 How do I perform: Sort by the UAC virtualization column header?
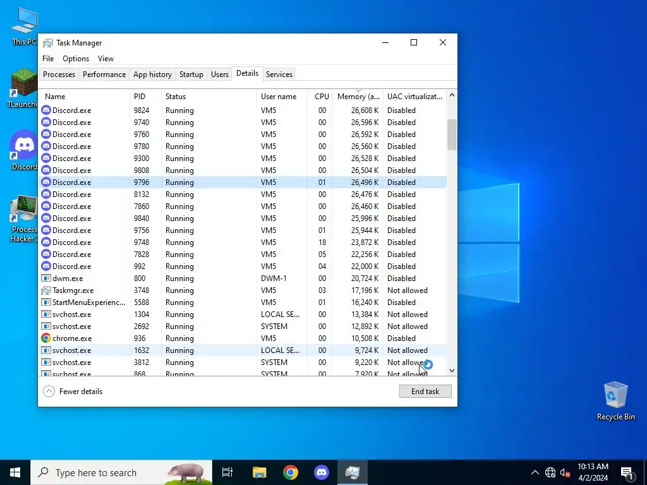click(414, 97)
